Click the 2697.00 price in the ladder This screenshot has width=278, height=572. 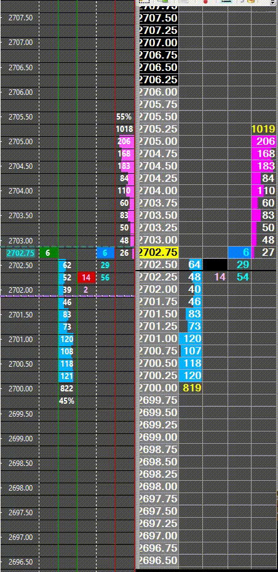pyautogui.click(x=158, y=536)
